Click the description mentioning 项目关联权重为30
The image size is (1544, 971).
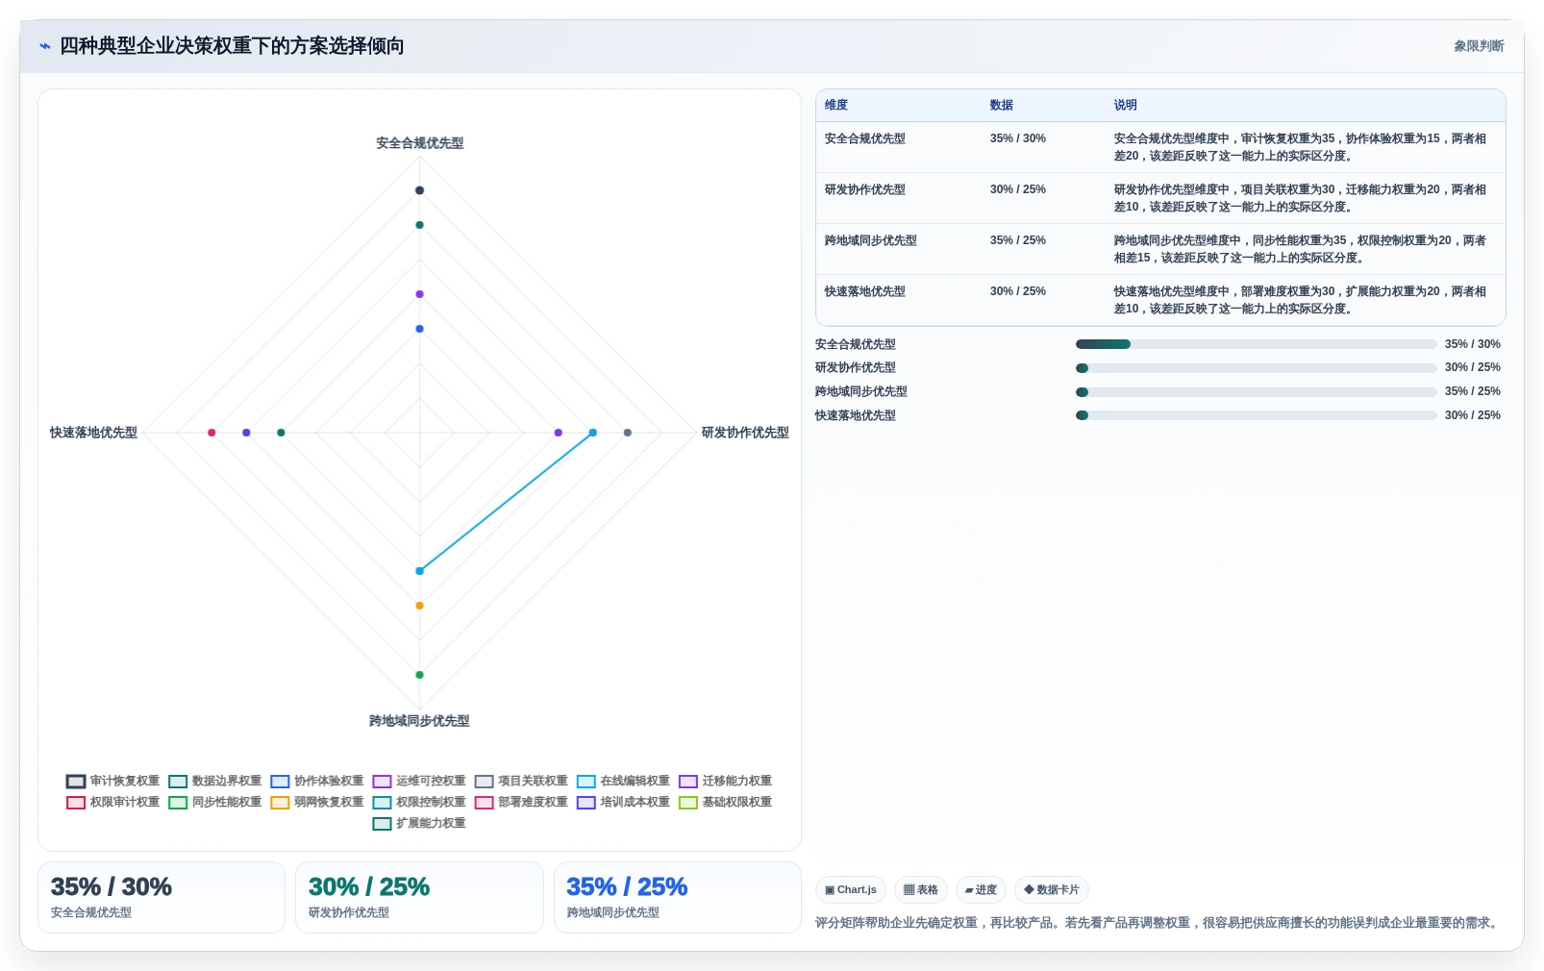1300,198
